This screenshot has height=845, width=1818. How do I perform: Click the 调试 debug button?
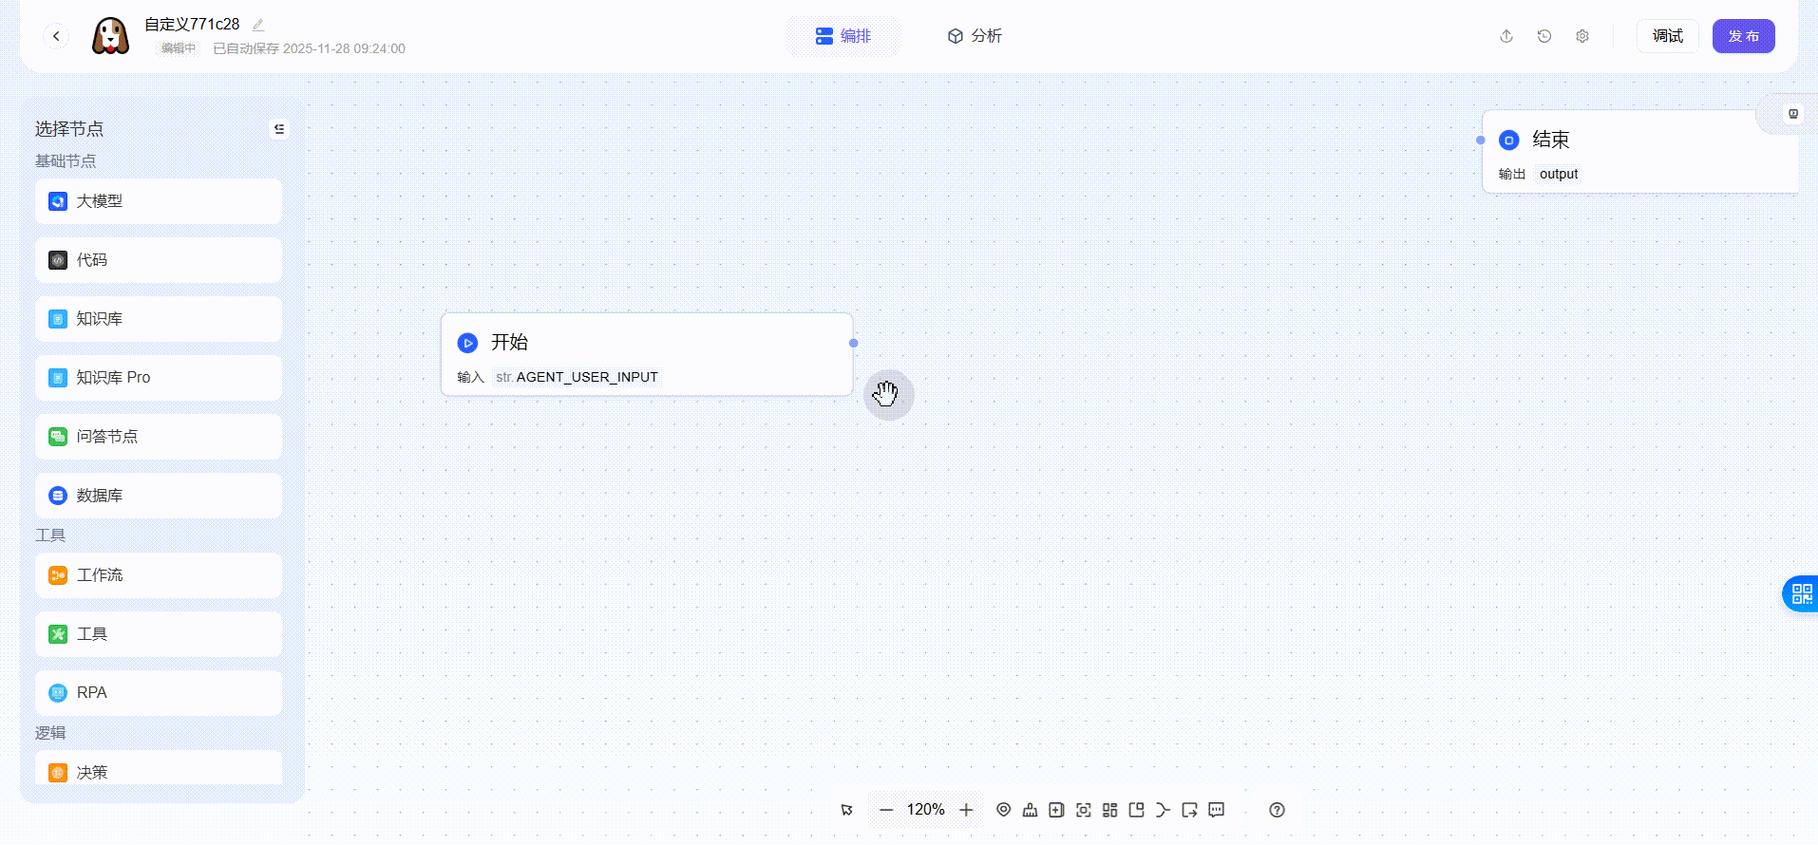(x=1667, y=36)
